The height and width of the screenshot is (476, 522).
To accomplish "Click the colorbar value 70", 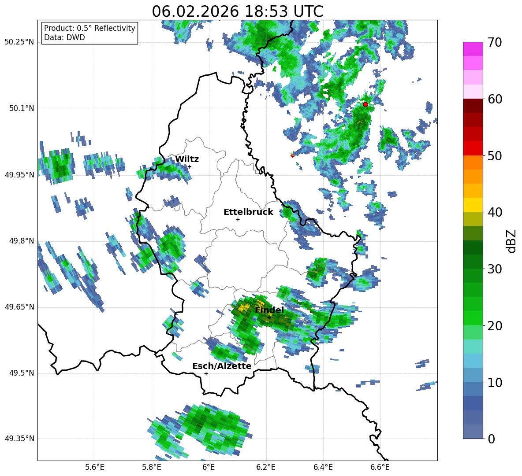I will 495,42.
